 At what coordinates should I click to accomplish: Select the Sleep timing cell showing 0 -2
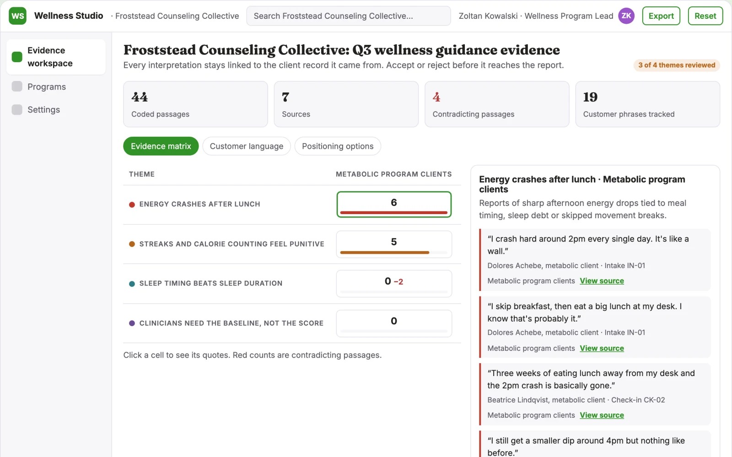[x=394, y=284]
